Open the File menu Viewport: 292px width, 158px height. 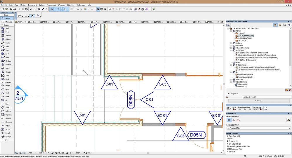point(6,5)
